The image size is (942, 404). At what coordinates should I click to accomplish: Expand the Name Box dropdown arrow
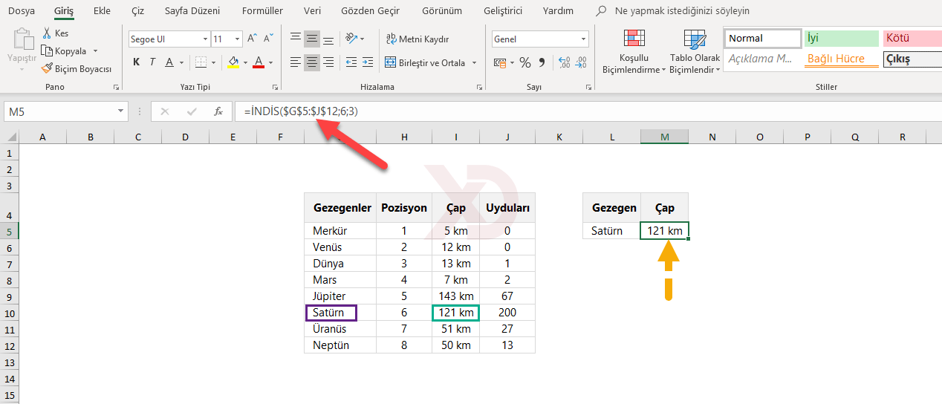pyautogui.click(x=121, y=111)
